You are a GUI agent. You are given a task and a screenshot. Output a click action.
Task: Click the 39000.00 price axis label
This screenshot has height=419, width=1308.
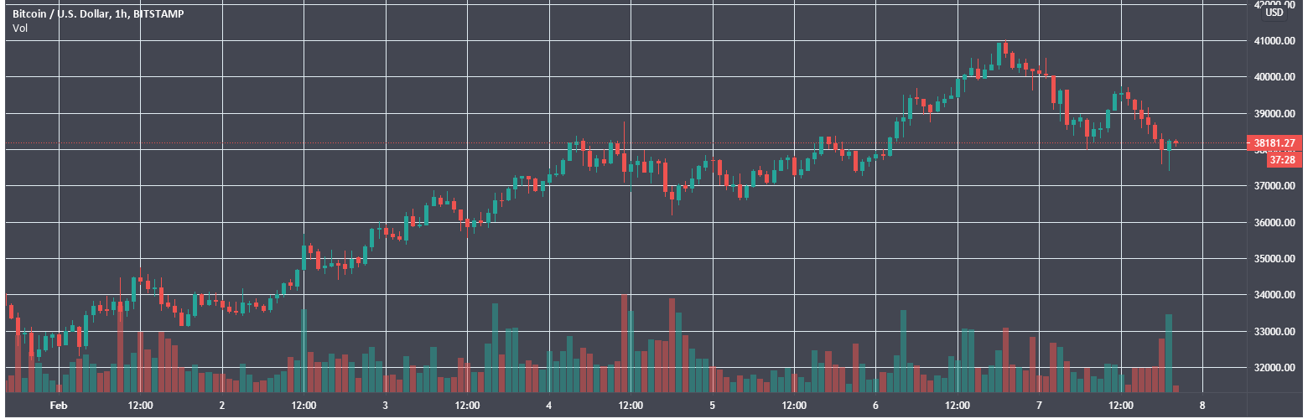(1273, 114)
